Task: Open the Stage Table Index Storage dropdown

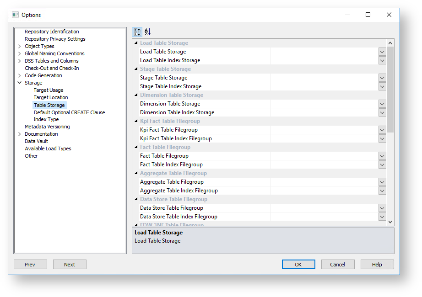Action: 382,86
